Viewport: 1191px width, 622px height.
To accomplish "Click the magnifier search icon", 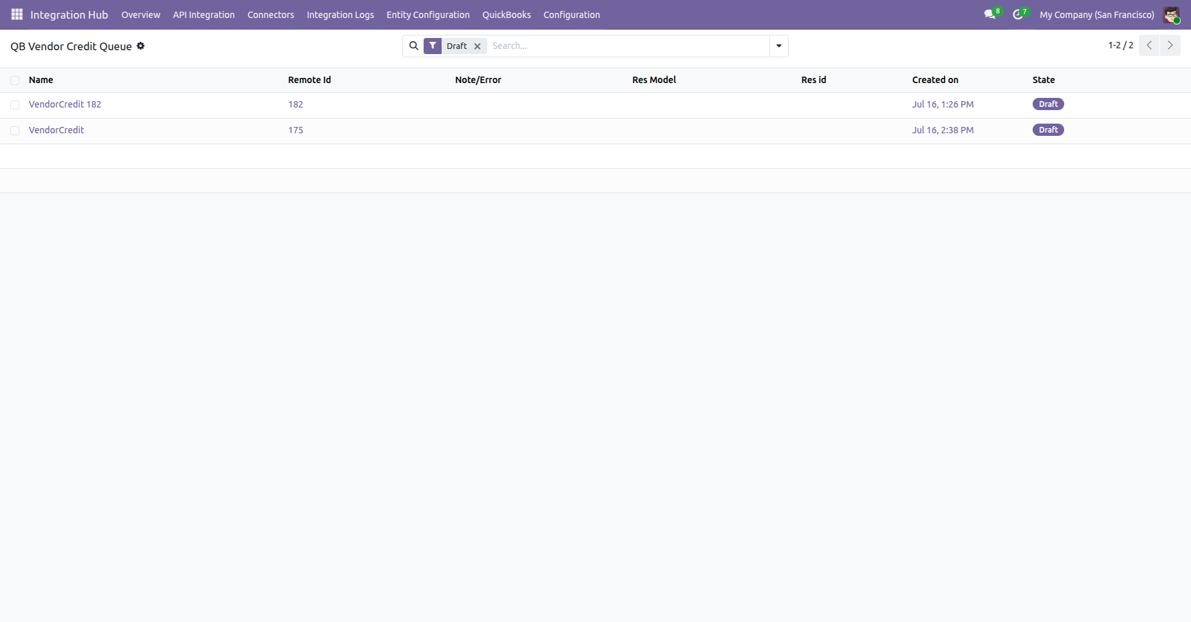I will point(414,46).
